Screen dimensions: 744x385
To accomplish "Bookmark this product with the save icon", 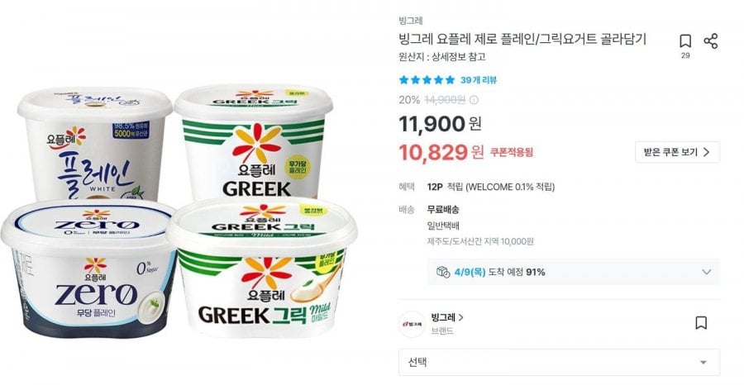I will point(684,41).
